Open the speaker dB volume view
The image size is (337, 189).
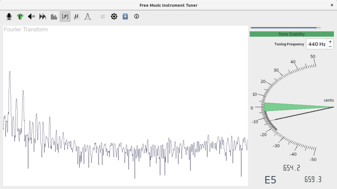click(x=31, y=17)
